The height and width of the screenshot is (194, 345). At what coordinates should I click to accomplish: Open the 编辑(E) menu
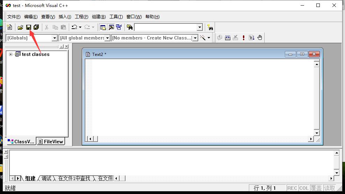coord(30,17)
